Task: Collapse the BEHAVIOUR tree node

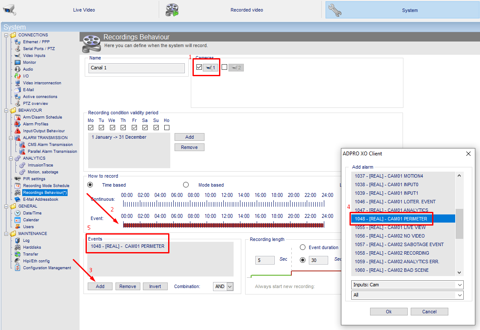Action: (x=6, y=110)
